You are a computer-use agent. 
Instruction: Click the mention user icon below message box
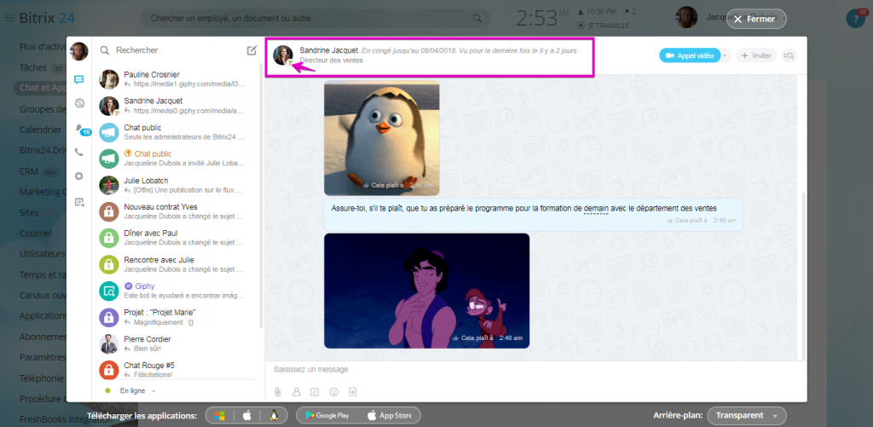[296, 392]
